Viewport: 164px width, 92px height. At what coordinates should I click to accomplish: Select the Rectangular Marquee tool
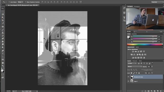(3, 11)
